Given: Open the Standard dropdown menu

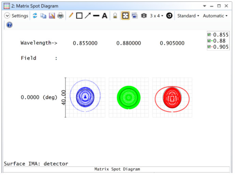Looking at the screenshot, I should 188,16.
